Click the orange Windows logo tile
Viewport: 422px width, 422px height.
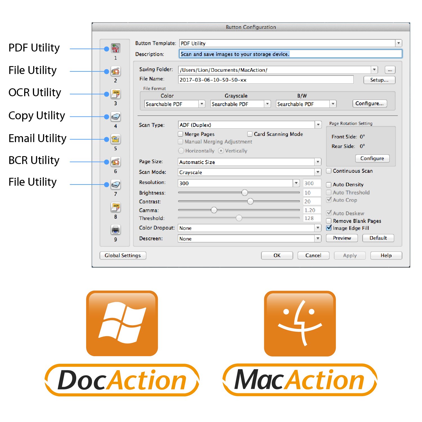122,323
